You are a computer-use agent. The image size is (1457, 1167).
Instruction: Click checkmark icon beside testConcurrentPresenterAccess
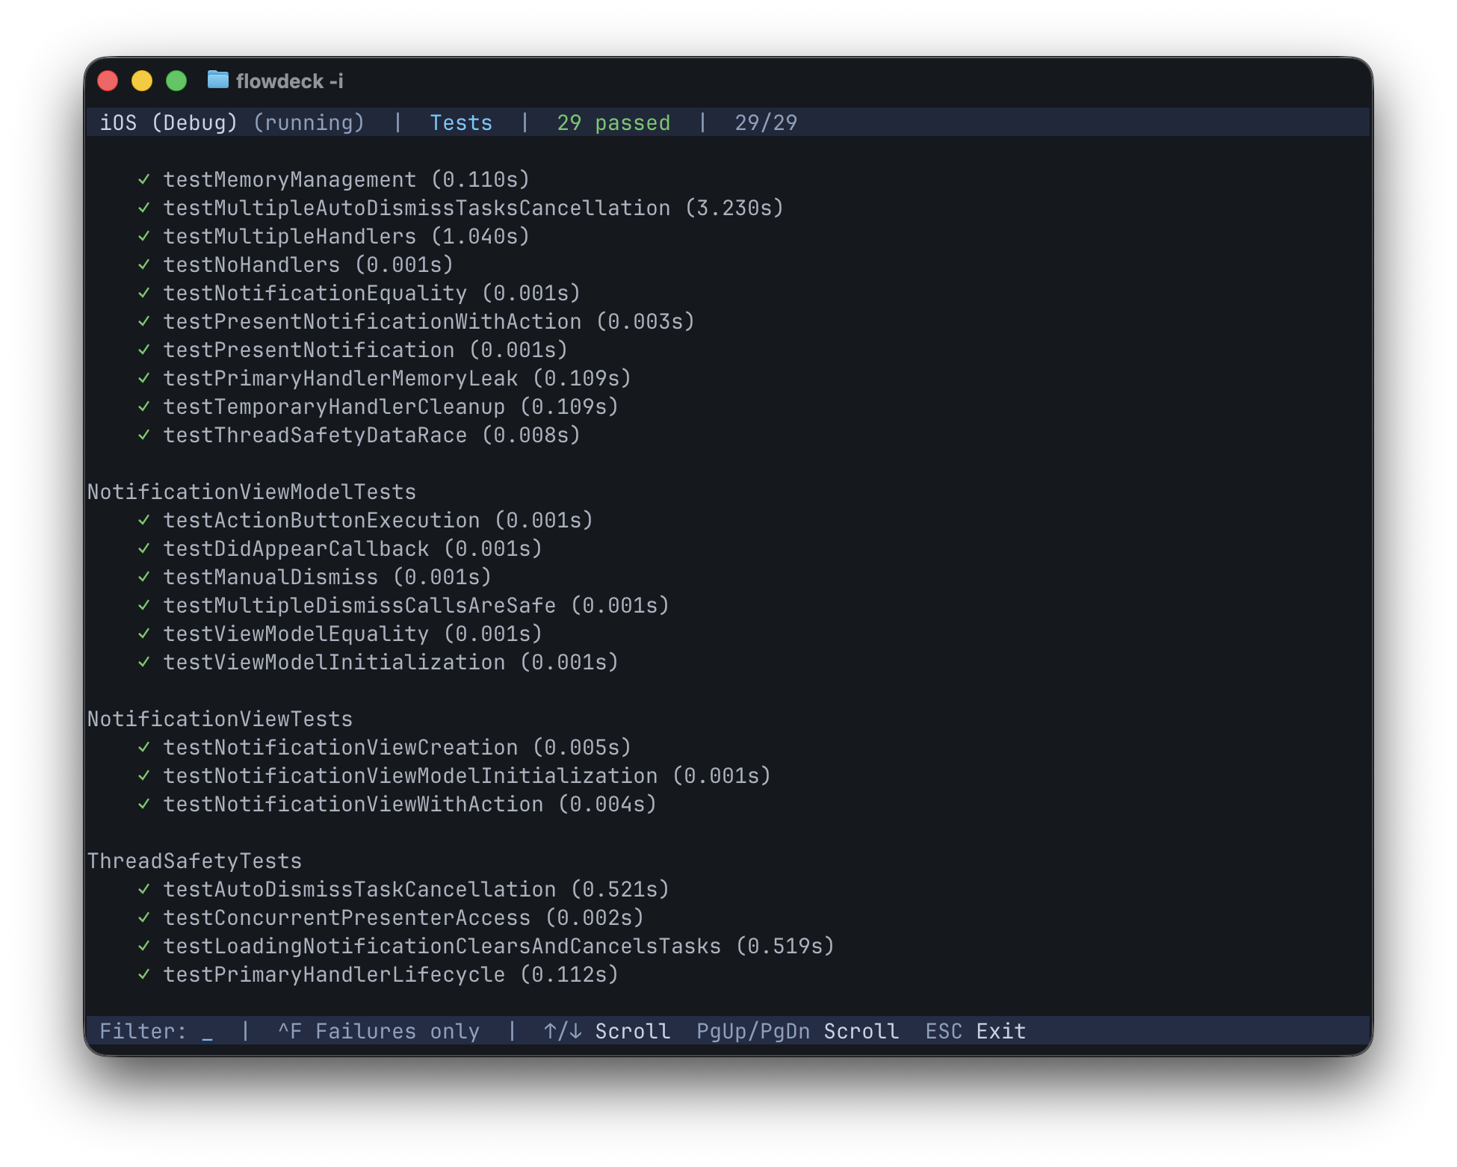(144, 917)
